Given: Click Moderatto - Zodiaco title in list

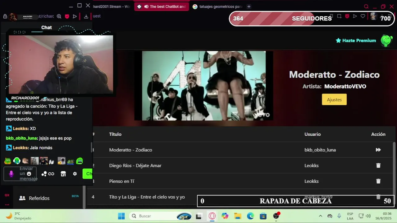Looking at the screenshot, I should [x=130, y=150].
